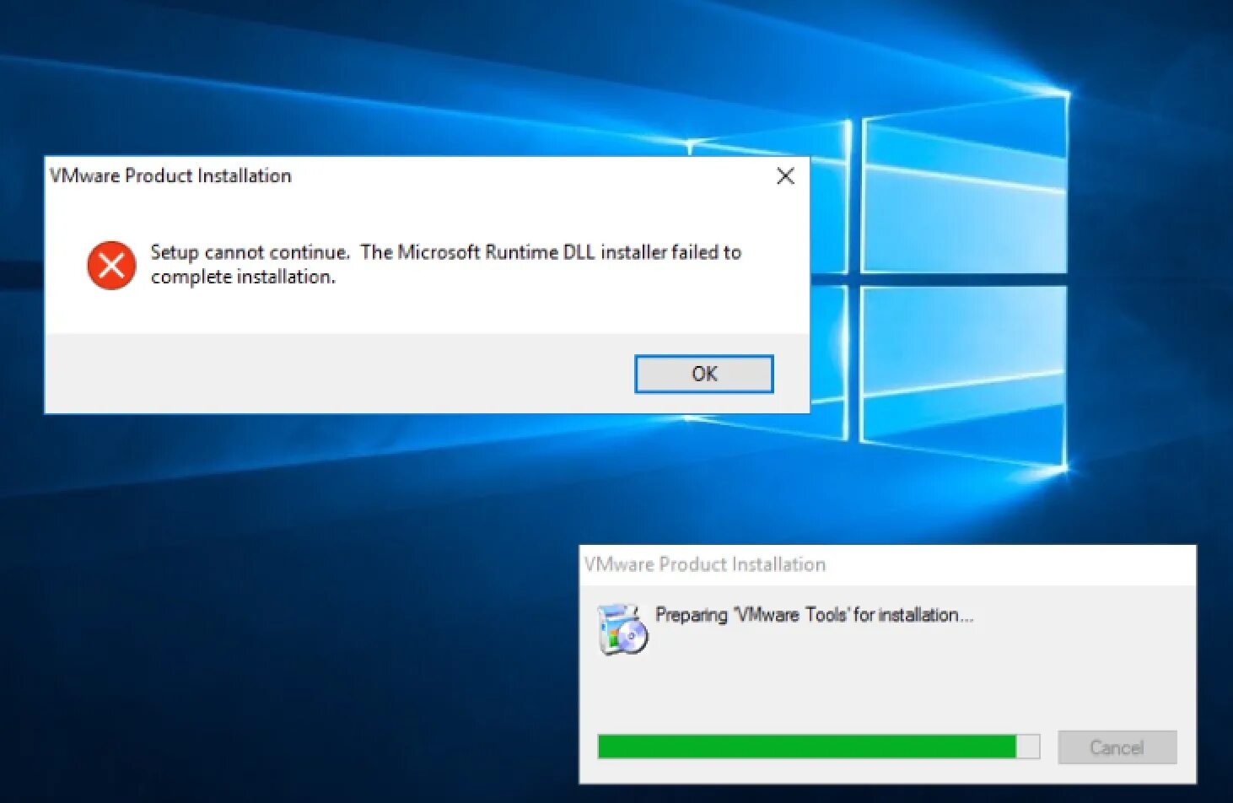Close the VMware error dialog with X

point(785,175)
